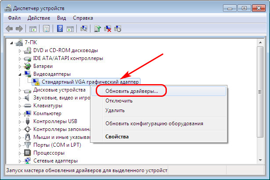Select the Процессоры tree row

pyautogui.click(x=49, y=153)
